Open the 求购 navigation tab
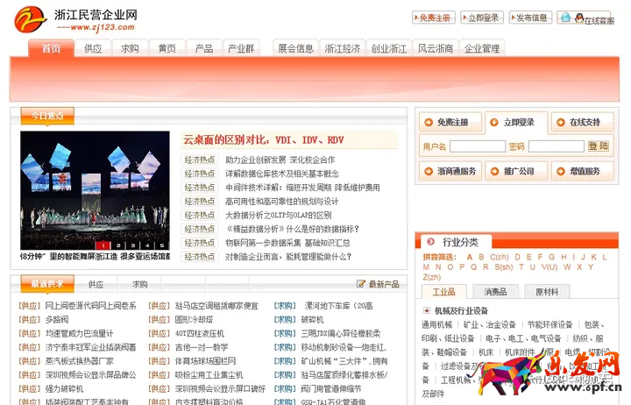Viewport: 631px width, 405px height. [x=130, y=49]
